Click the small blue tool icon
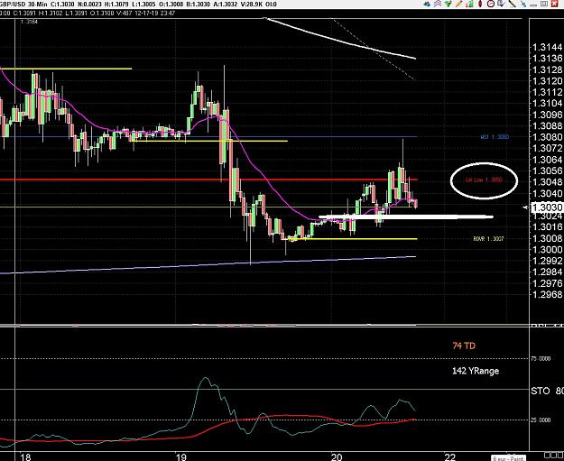The image size is (564, 461). click(523, 5)
